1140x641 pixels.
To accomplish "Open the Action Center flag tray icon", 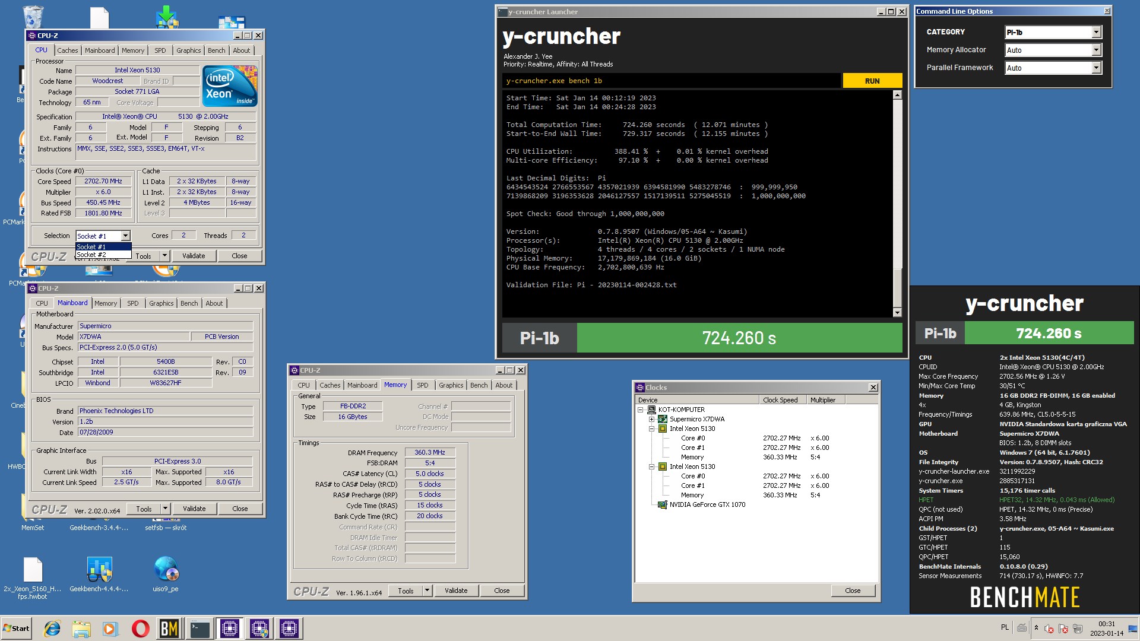I will pyautogui.click(x=1063, y=629).
